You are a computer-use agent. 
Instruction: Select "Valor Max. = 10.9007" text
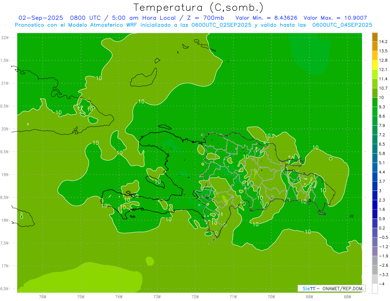tap(335, 18)
